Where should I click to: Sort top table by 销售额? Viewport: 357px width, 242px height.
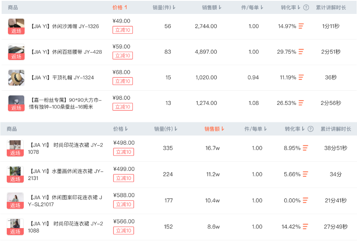(211, 8)
